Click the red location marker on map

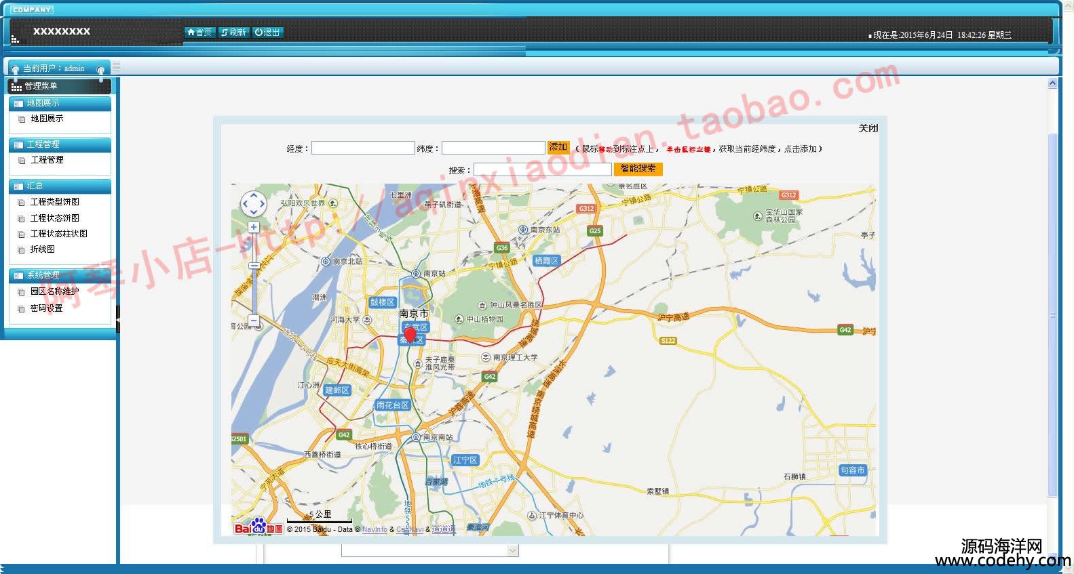(x=410, y=334)
